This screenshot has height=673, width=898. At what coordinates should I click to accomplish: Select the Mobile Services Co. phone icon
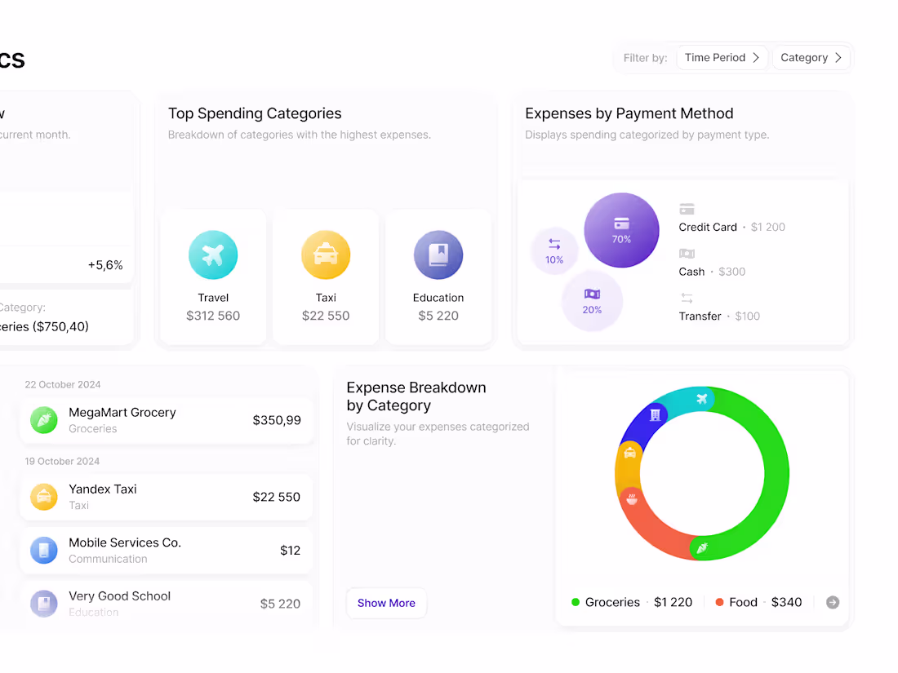(x=43, y=550)
